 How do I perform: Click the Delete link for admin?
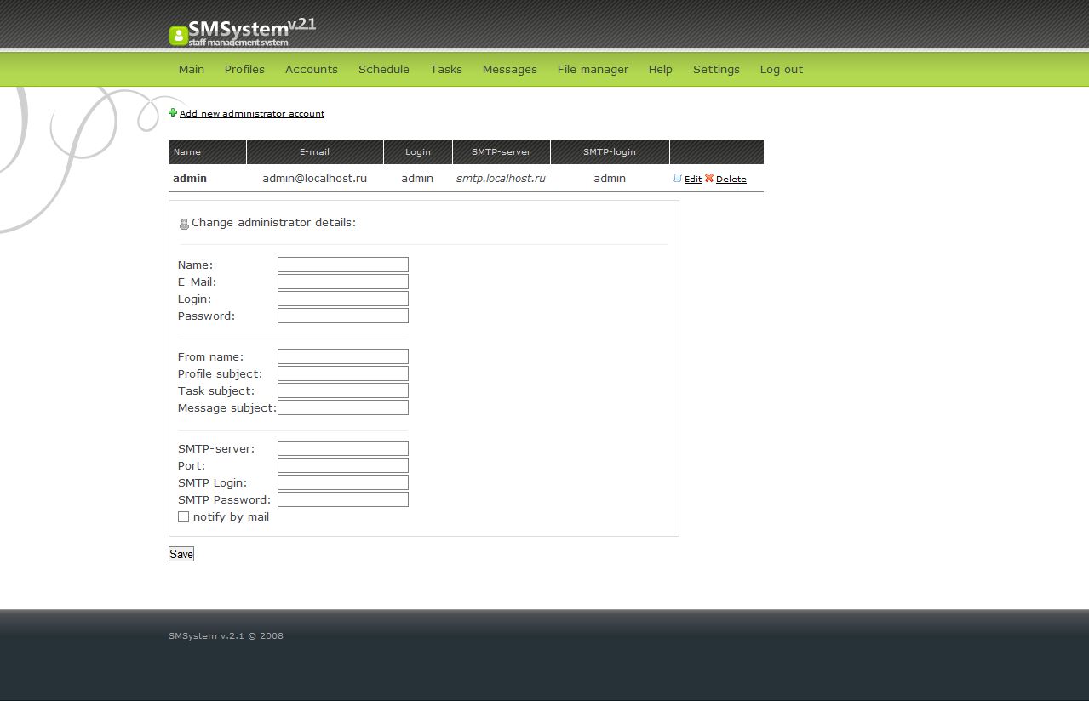[x=731, y=180]
